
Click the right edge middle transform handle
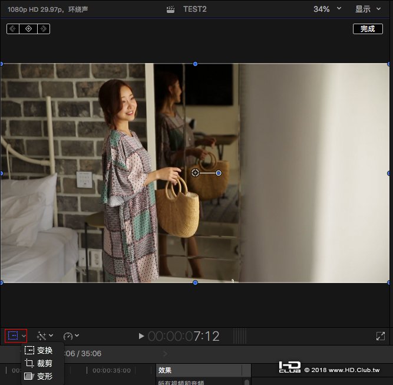389,173
